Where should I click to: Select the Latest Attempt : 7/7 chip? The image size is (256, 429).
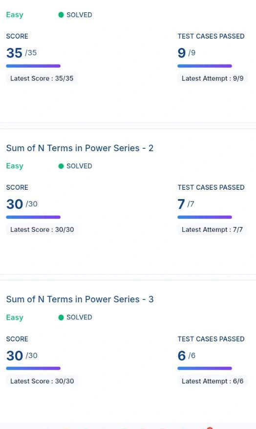point(212,229)
